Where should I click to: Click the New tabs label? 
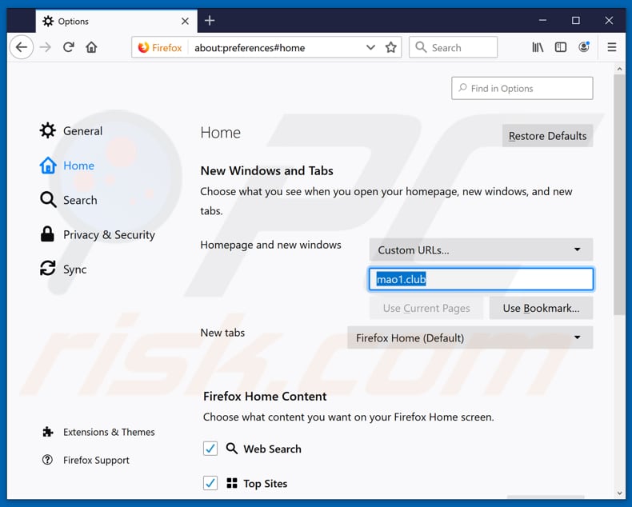pyautogui.click(x=222, y=333)
